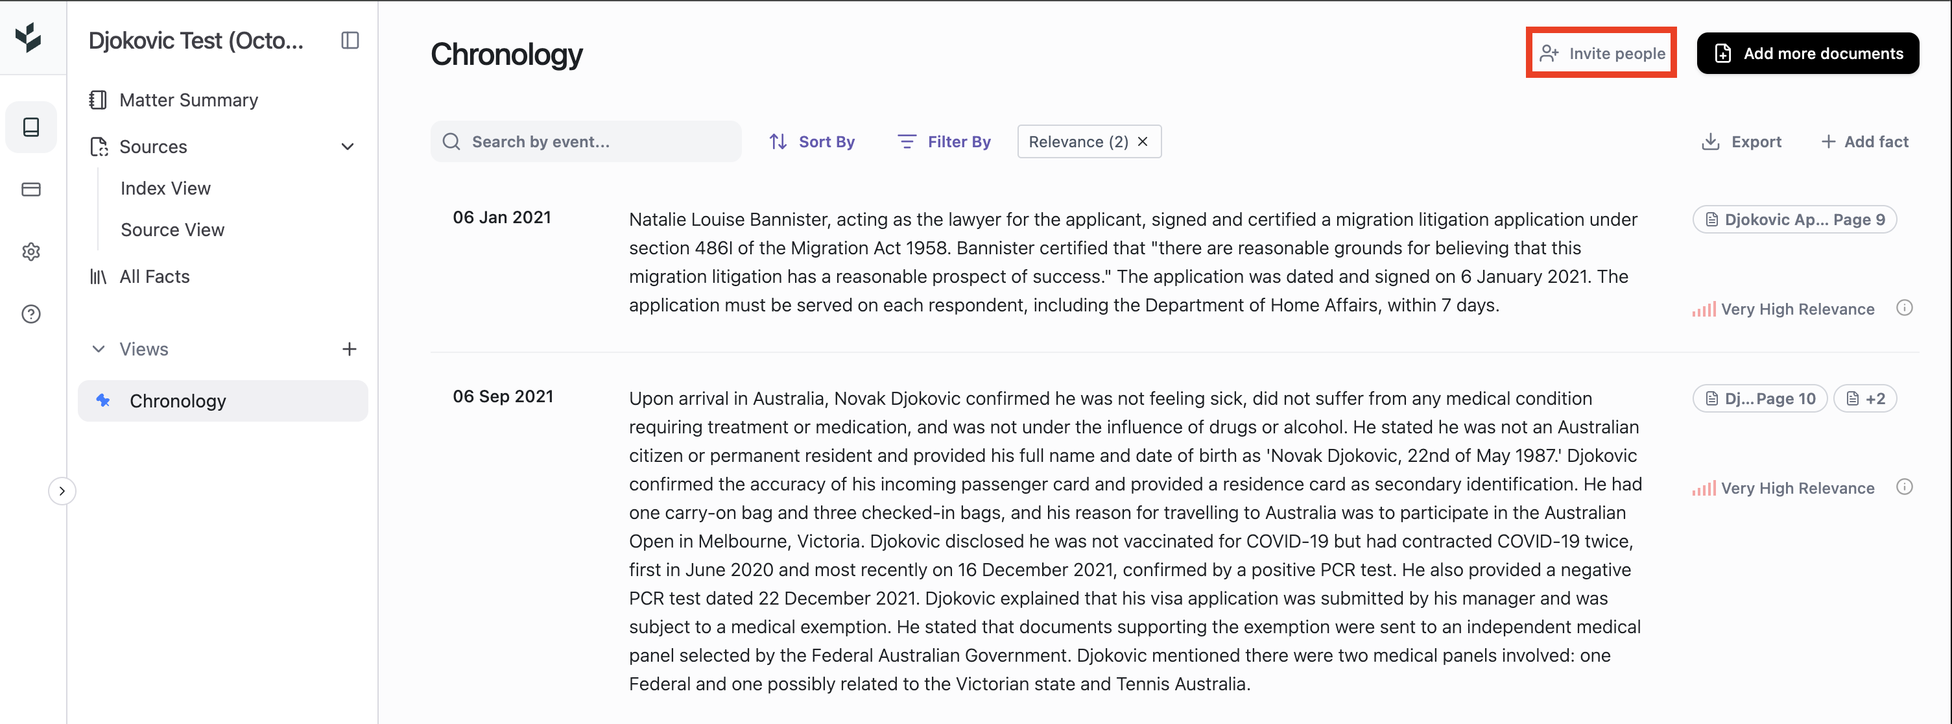Click the 06 Jan 2021 date
Viewport: 1952px width, 724px height.
[502, 217]
